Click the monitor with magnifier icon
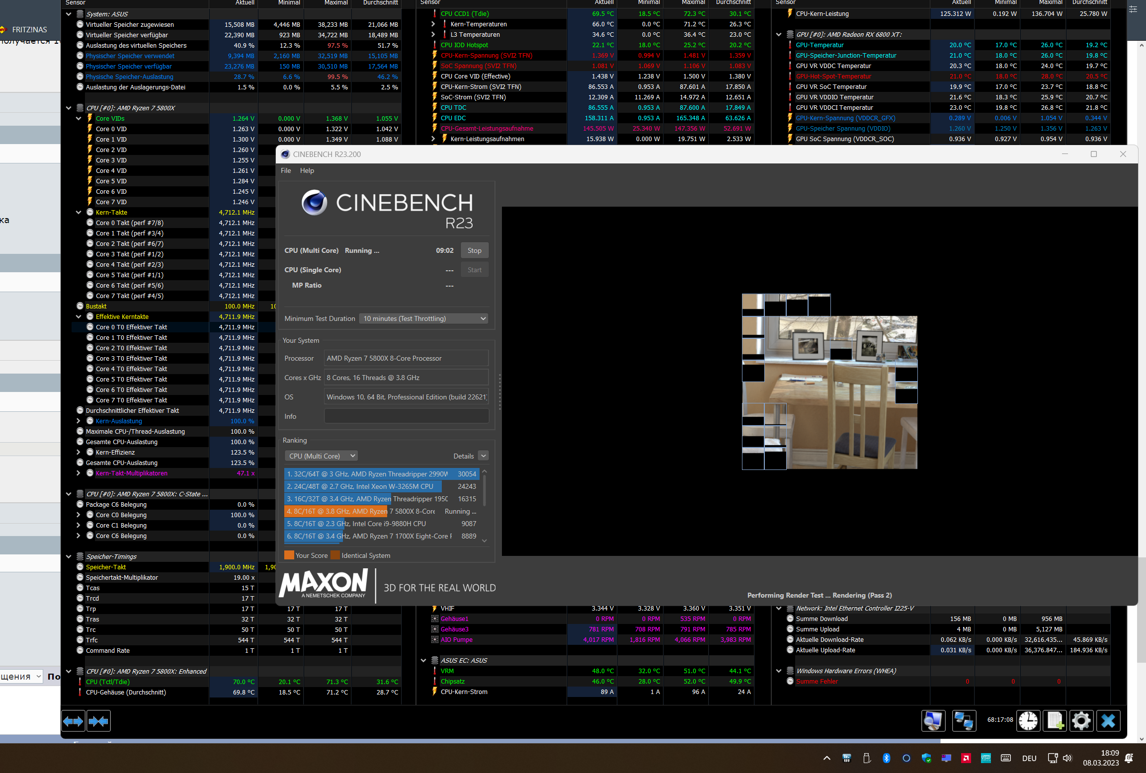This screenshot has height=773, width=1146. [933, 721]
